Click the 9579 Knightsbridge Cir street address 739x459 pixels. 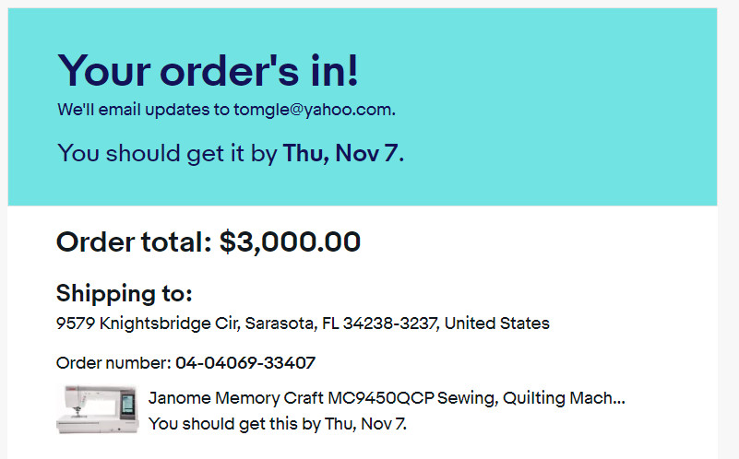148,324
